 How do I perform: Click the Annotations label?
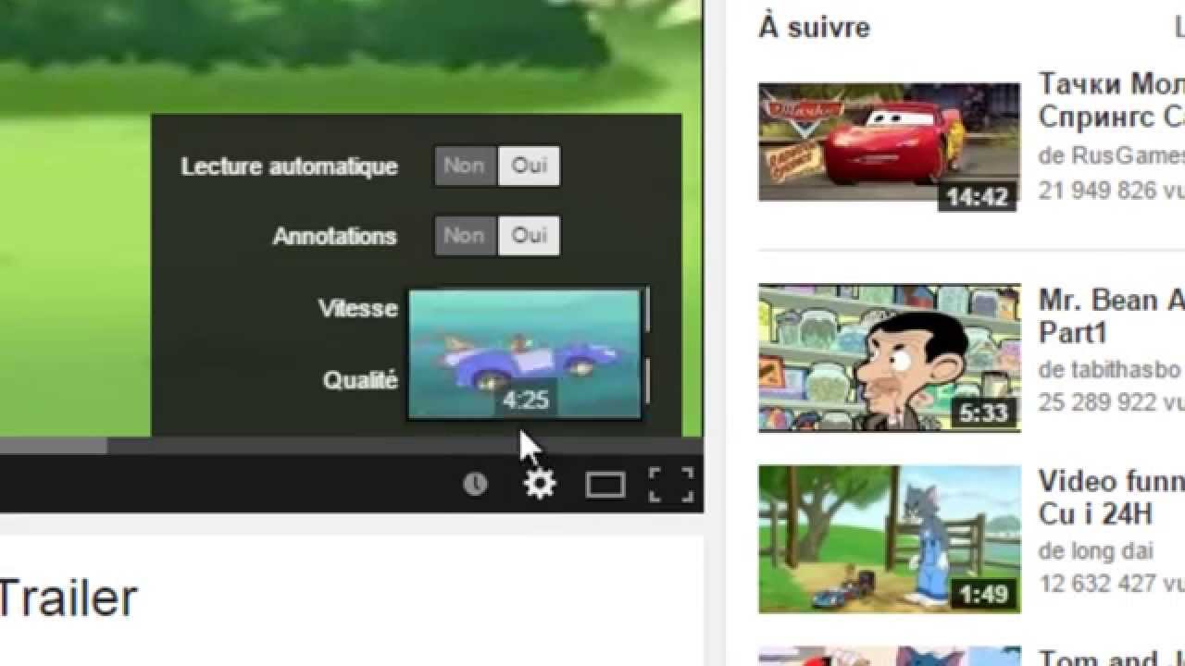(x=334, y=236)
